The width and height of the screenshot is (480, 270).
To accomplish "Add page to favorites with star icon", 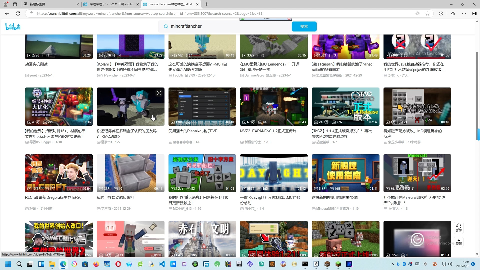I will 427,13.
